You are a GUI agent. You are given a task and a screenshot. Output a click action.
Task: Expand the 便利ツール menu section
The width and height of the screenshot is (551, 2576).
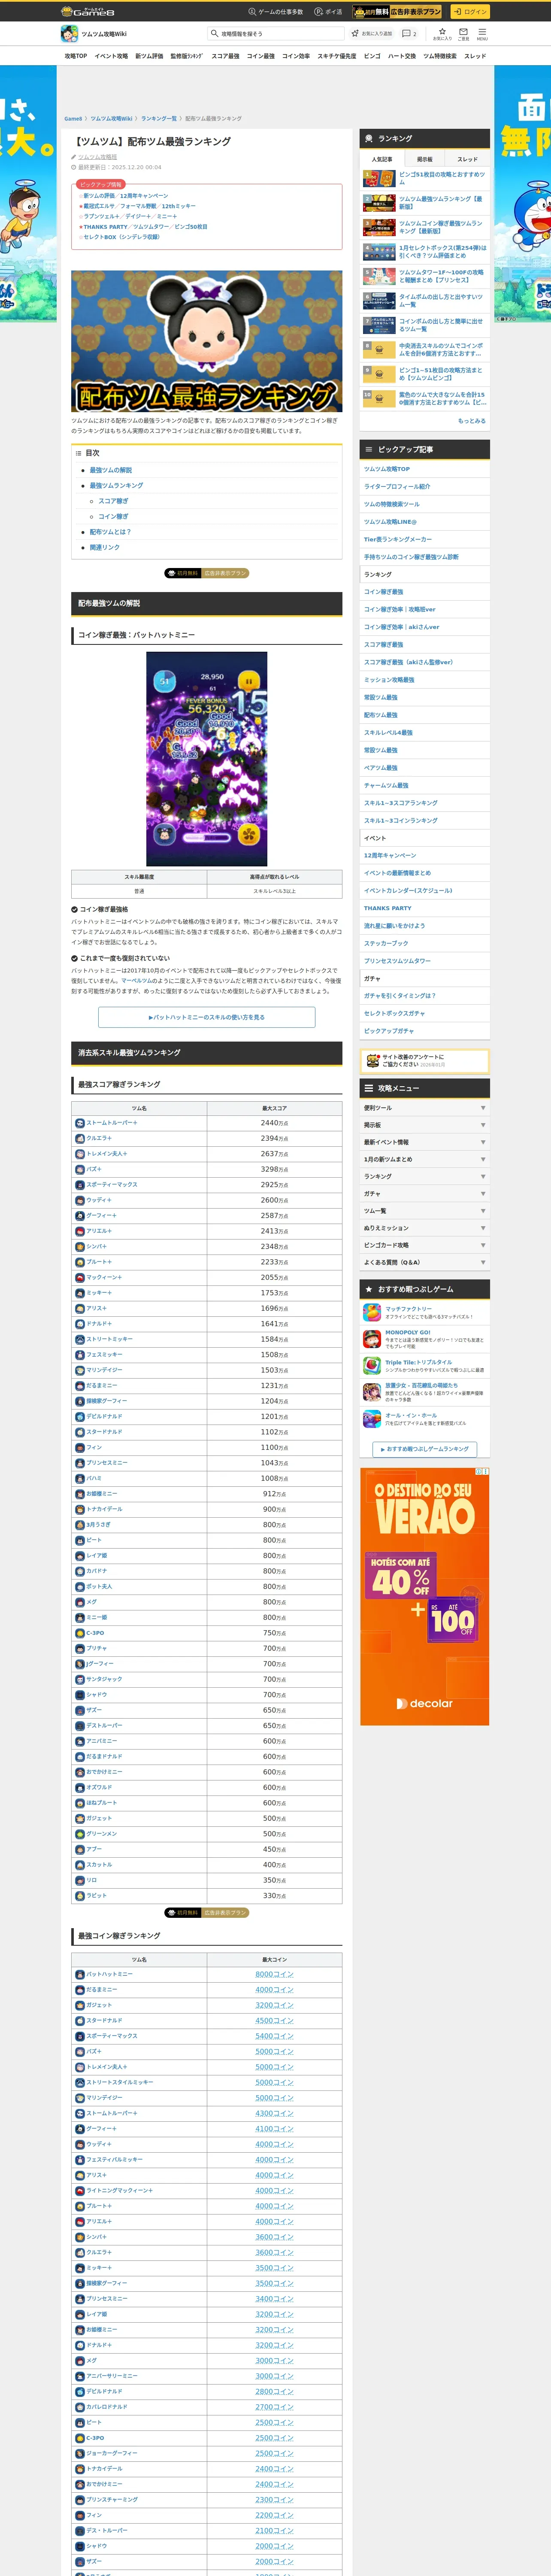(x=424, y=1108)
